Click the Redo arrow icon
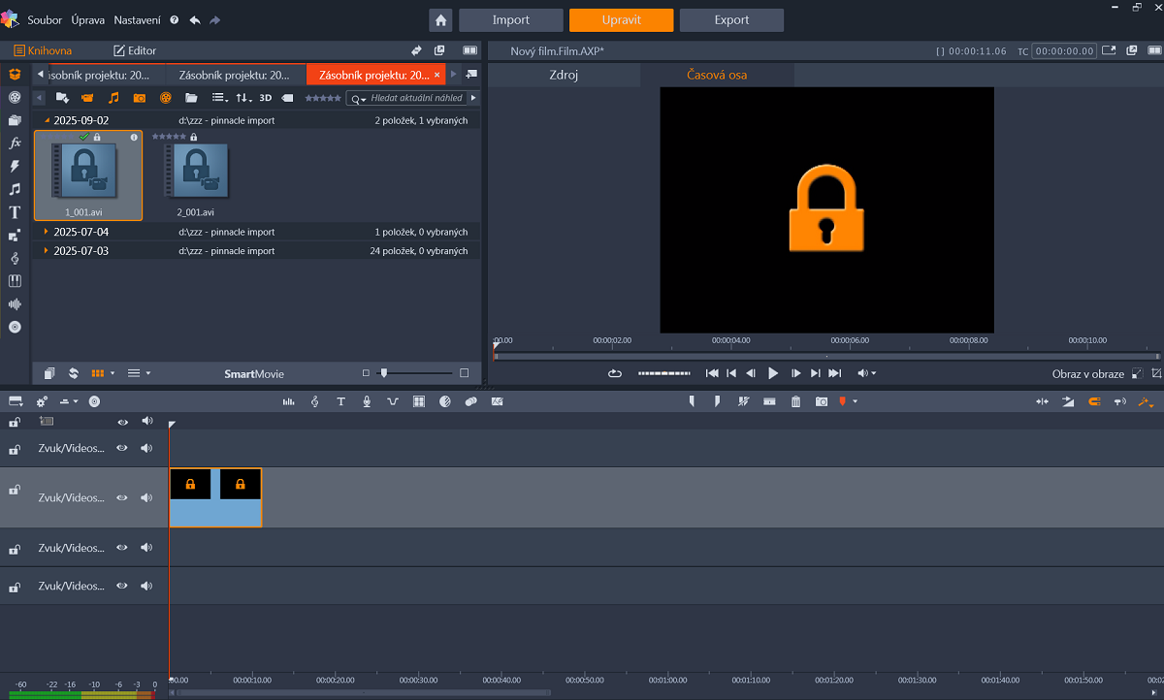Screen dimensions: 1164x700 click(214, 20)
